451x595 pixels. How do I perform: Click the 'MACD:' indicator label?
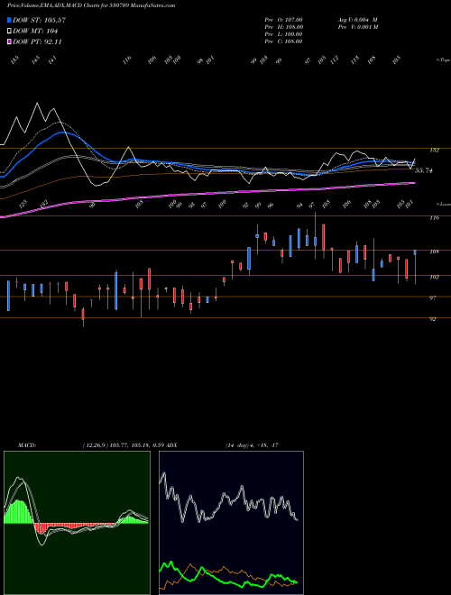pyautogui.click(x=26, y=445)
